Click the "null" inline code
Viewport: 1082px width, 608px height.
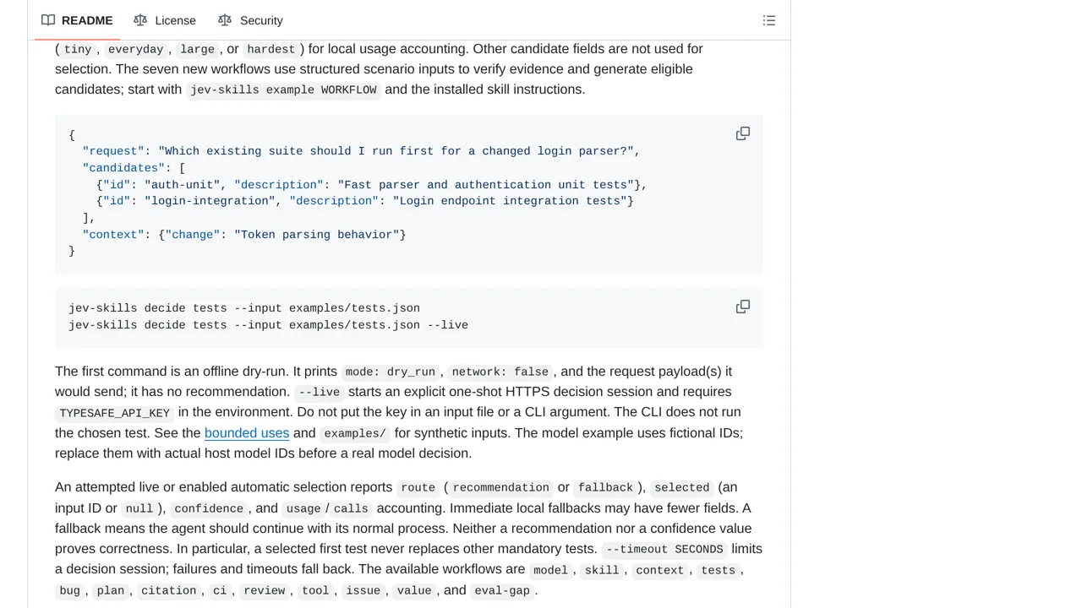coord(139,509)
